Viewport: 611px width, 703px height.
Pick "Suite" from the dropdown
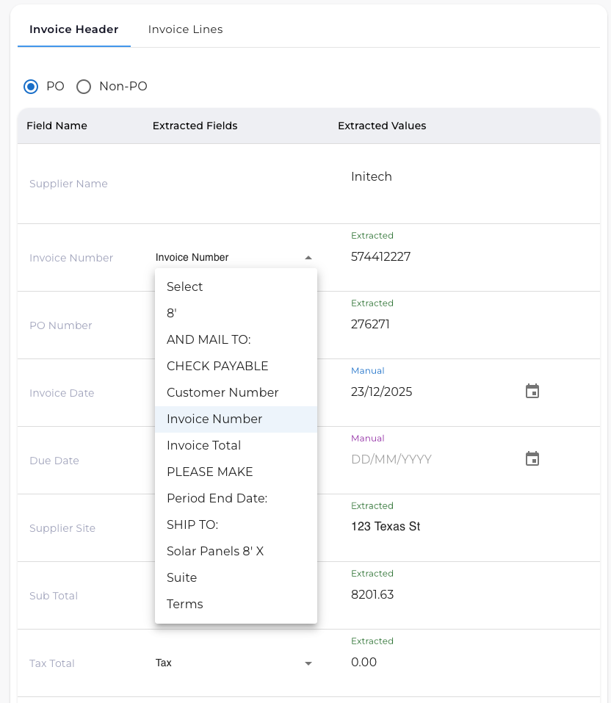click(x=181, y=577)
